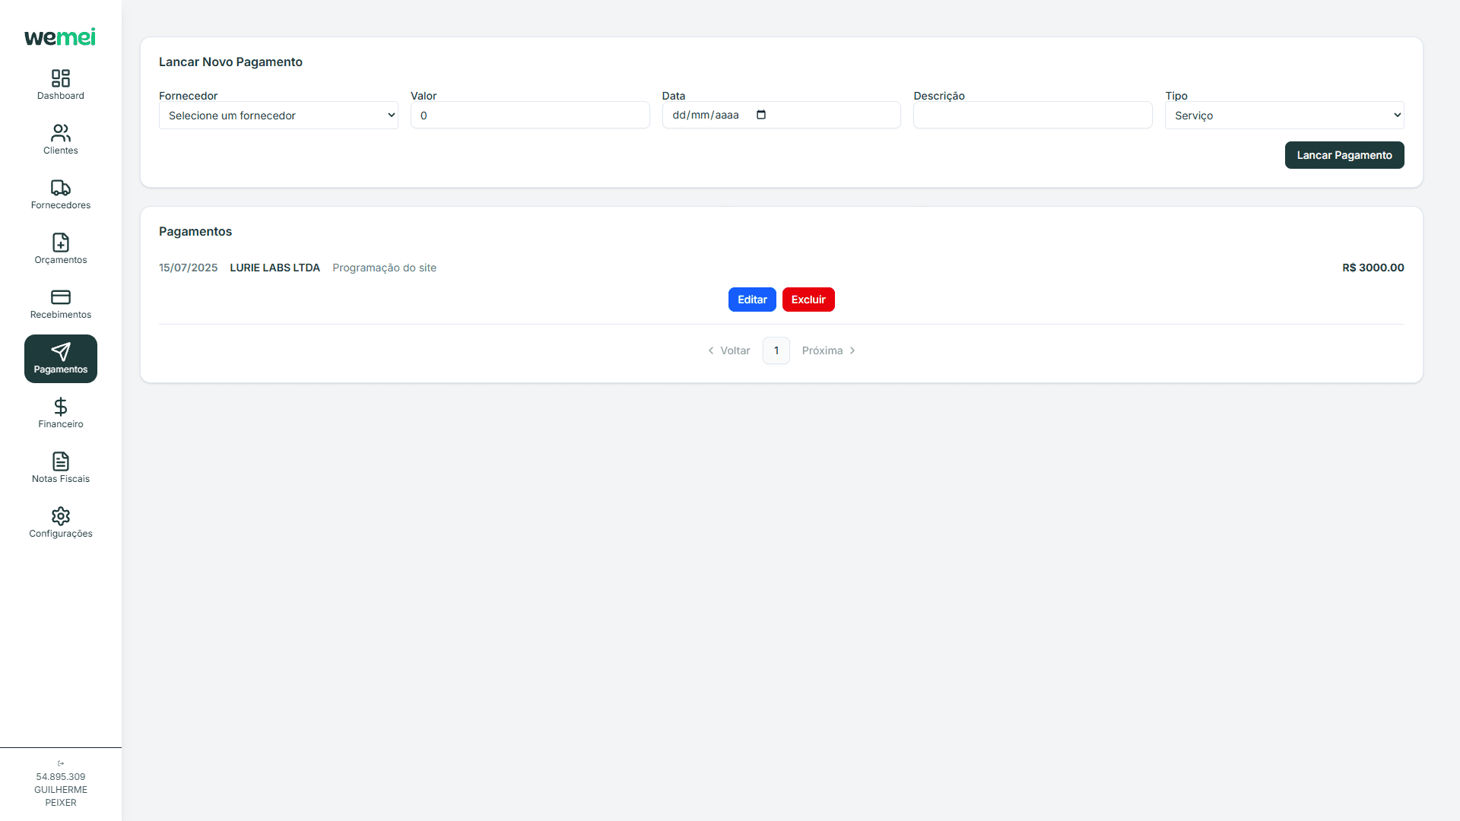This screenshot has height=821, width=1460.
Task: Open calendar picker in Data field
Action: [761, 115]
